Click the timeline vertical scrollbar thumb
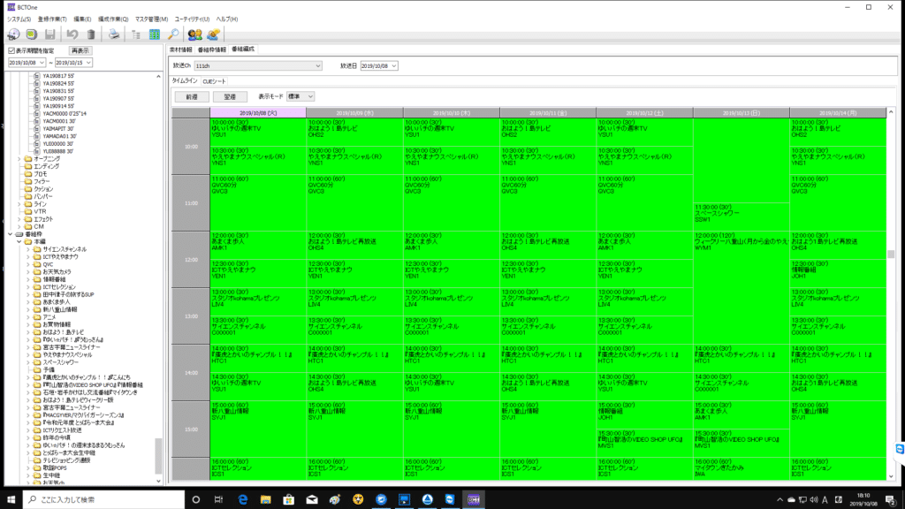The height and width of the screenshot is (509, 905). [891, 254]
